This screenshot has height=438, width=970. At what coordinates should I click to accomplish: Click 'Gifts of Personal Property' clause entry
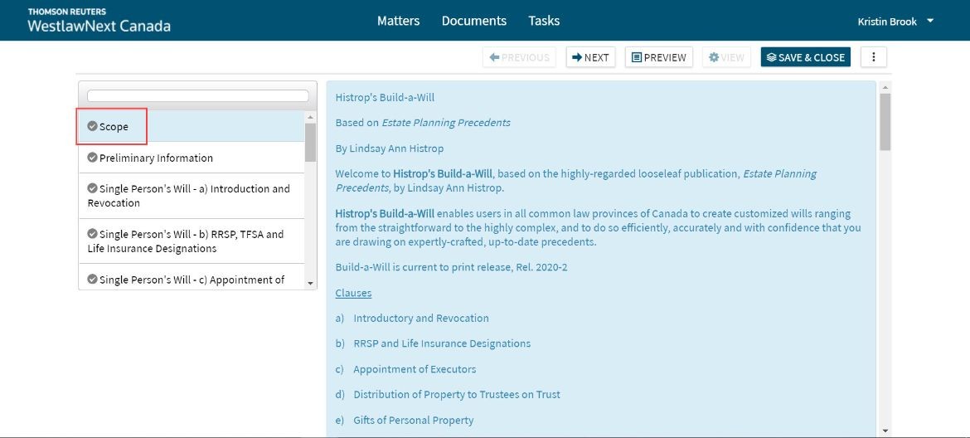413,420
